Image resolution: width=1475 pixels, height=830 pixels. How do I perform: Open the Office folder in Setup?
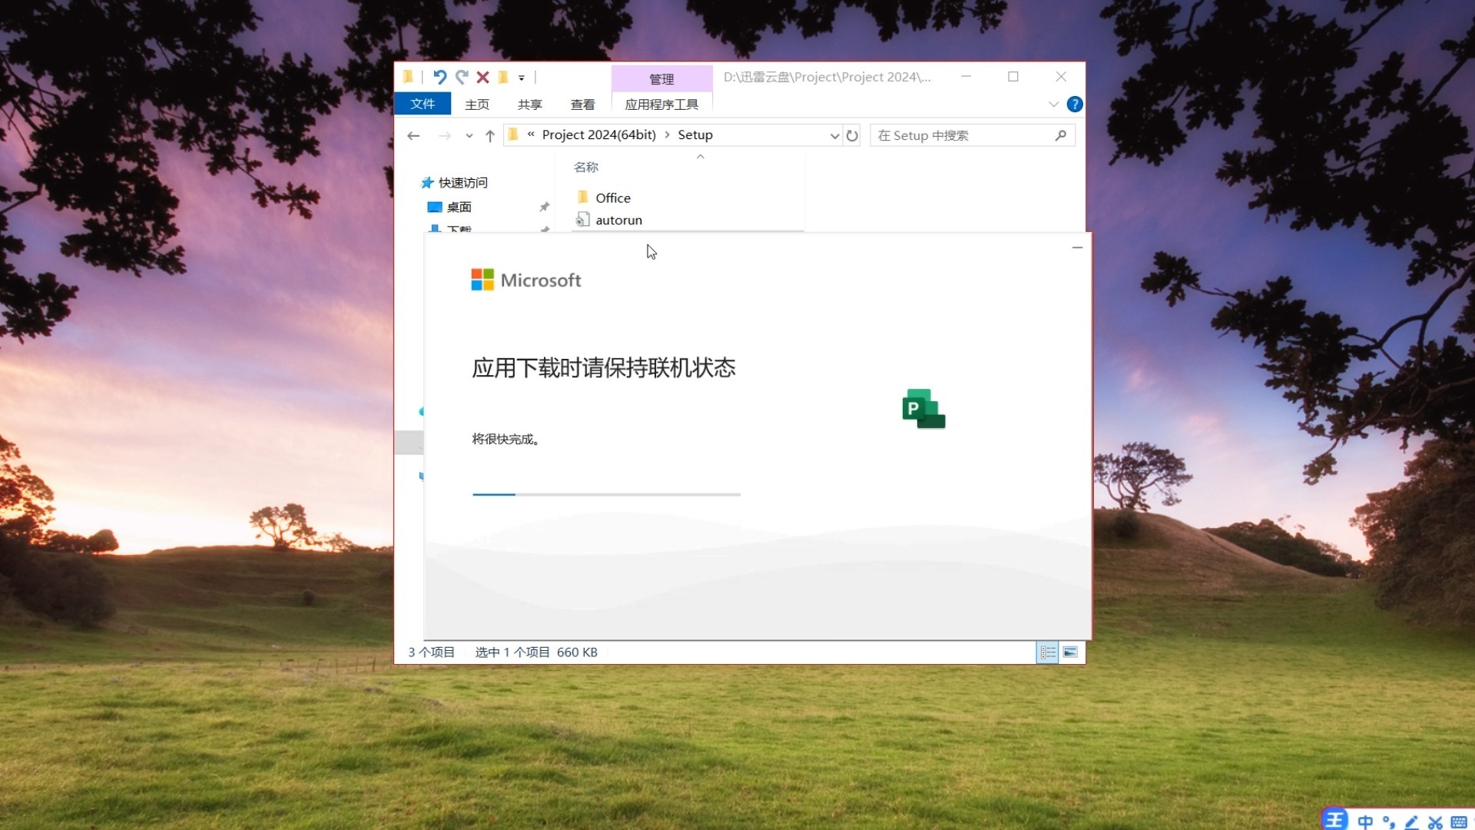click(x=612, y=198)
